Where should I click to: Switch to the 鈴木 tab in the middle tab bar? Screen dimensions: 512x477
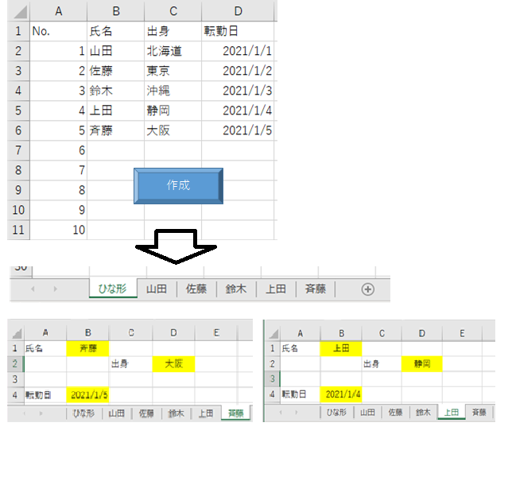[x=236, y=289]
